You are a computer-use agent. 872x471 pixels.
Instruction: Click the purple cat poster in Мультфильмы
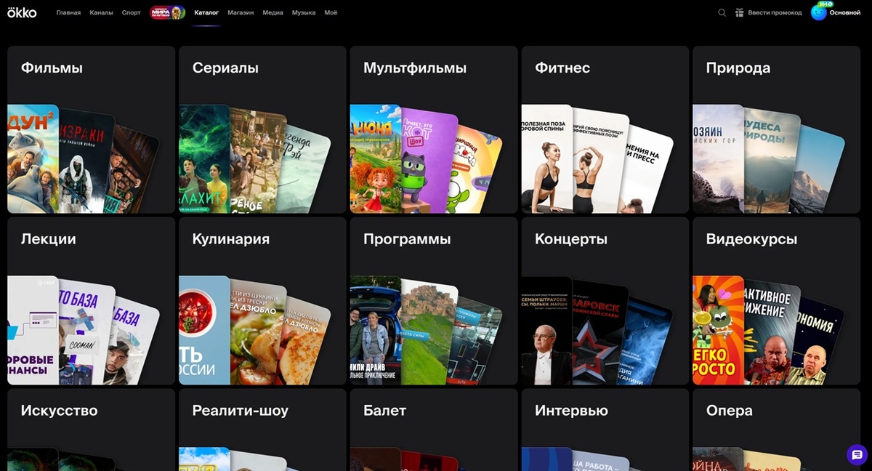(x=429, y=161)
